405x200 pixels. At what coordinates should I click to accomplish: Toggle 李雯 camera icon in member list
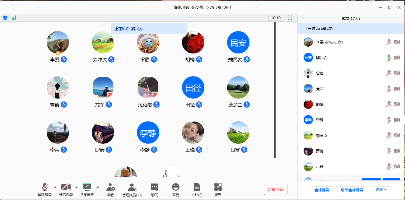[397, 42]
